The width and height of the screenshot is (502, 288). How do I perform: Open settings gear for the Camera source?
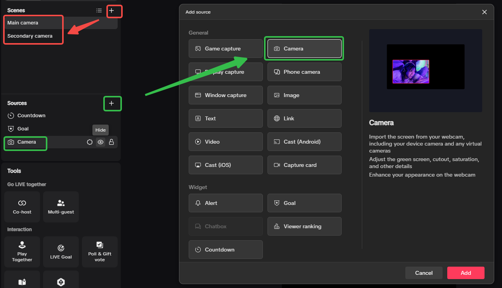tap(90, 142)
